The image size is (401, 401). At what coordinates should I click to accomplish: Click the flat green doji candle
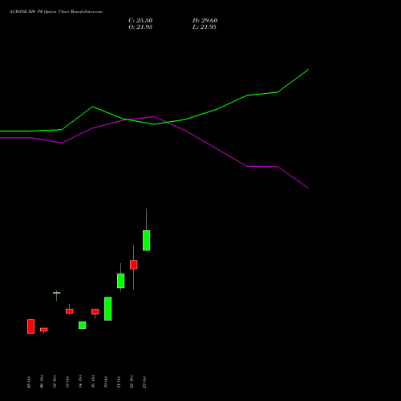pyautogui.click(x=56, y=293)
